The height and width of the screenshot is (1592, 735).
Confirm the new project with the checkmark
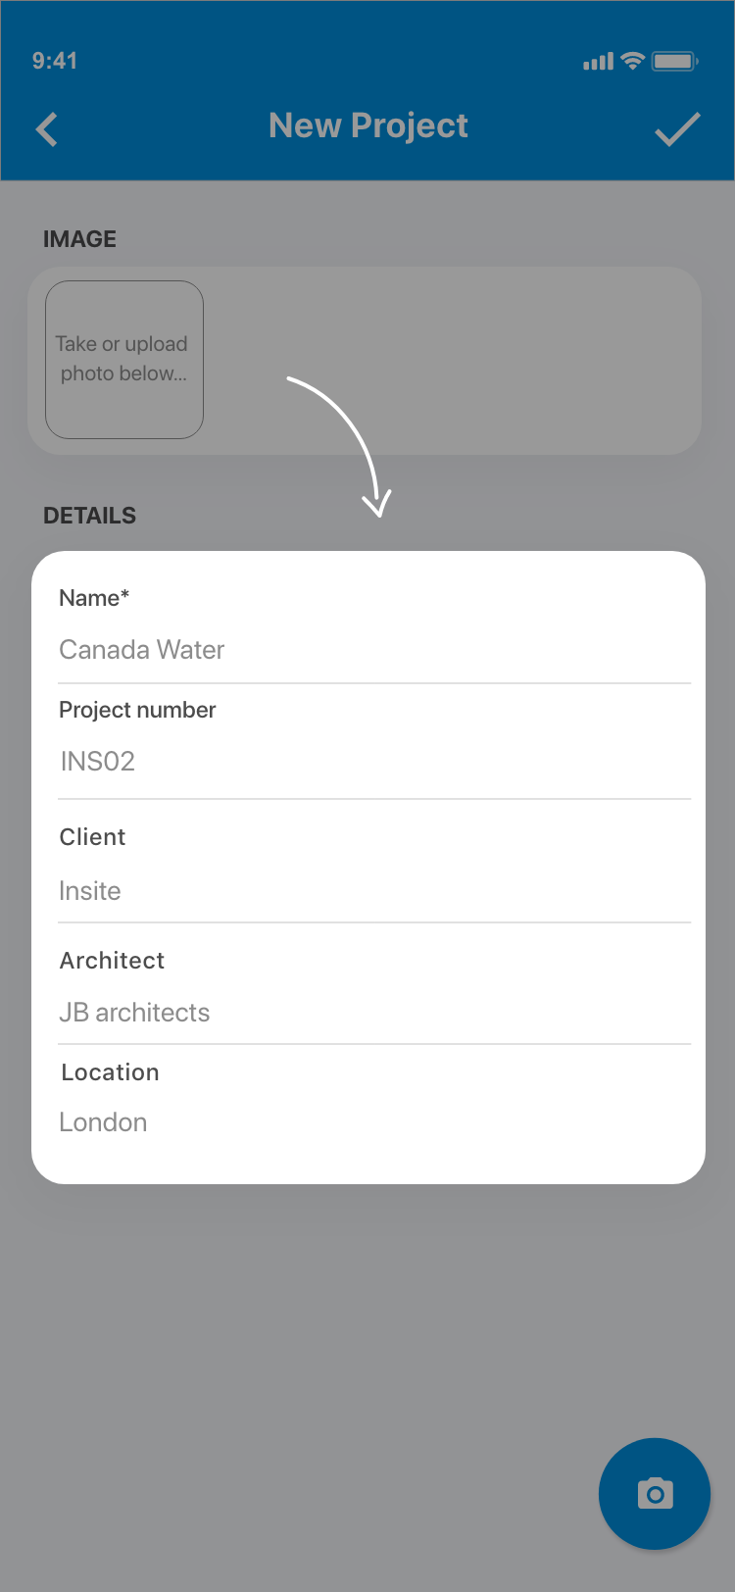[677, 129]
